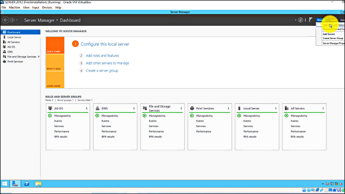Open VirtualBox Machine menu
Viewport: 345px width, 194px height.
pos(14,7)
